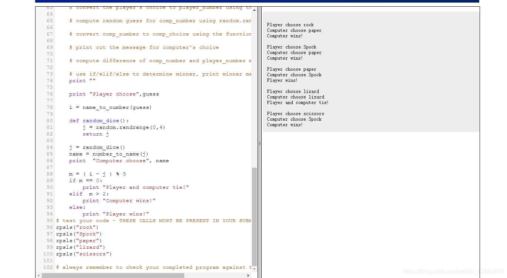Click console output "Player choose Spock"
The width and height of the screenshot is (507, 278).
(x=292, y=47)
